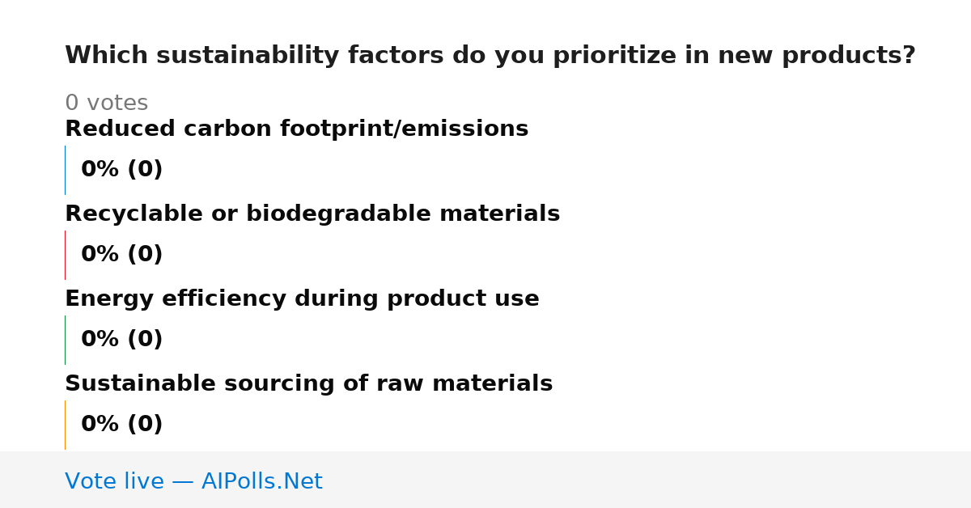Select the Reduced carbon footprint/emissions option
Image resolution: width=971 pixels, height=508 pixels.
coord(296,129)
